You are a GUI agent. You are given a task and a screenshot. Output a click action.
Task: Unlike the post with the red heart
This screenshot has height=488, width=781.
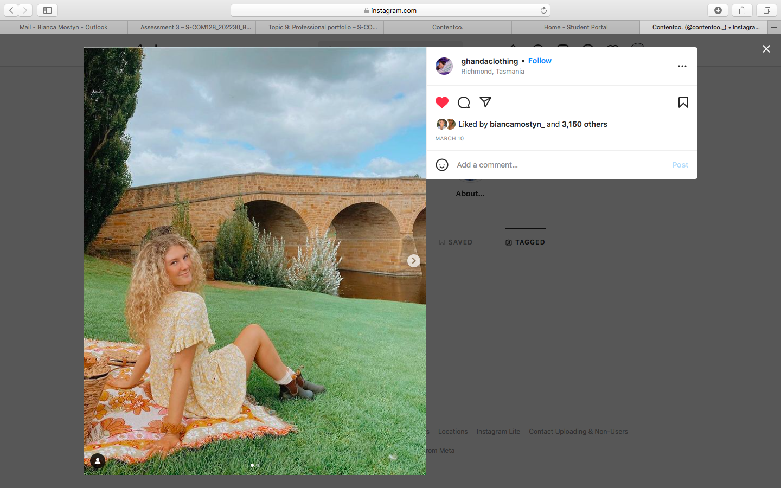(x=442, y=102)
